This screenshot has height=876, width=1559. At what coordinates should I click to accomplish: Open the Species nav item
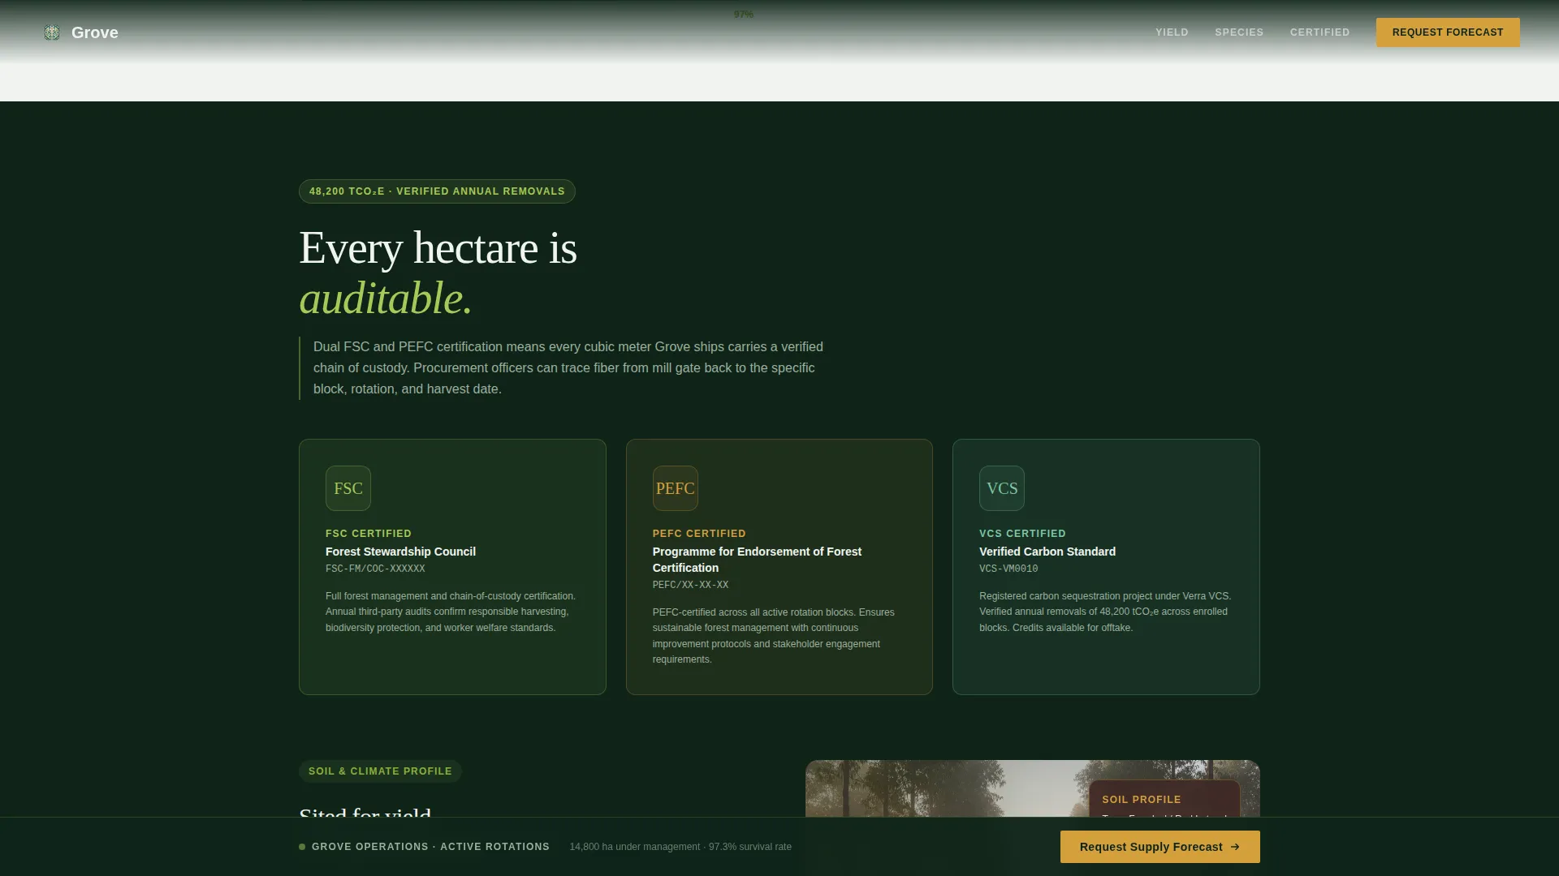tap(1239, 32)
